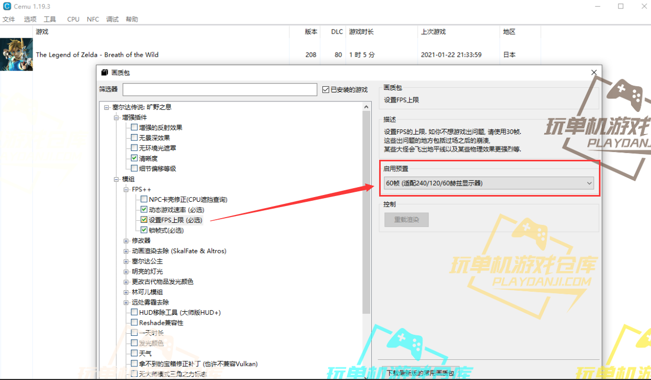Viewport: 651px width, 380px height.
Task: Click the Breath of the Wild game thumbnail
Action: (x=16, y=54)
